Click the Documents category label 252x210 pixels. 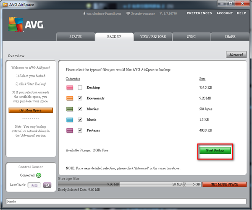[96, 98]
